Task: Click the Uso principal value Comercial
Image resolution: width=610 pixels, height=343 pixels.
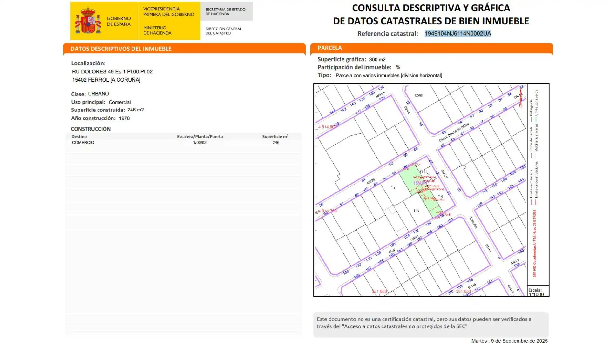Action: pos(119,102)
